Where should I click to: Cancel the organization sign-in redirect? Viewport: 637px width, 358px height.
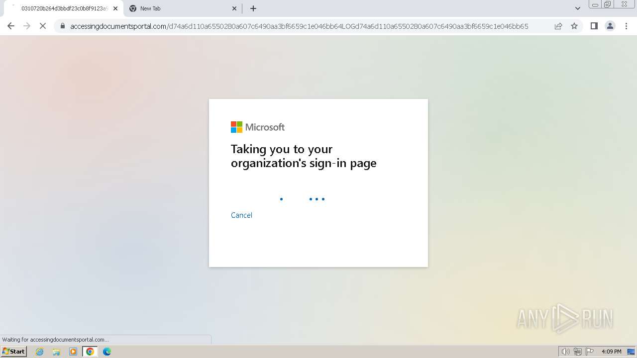click(241, 215)
